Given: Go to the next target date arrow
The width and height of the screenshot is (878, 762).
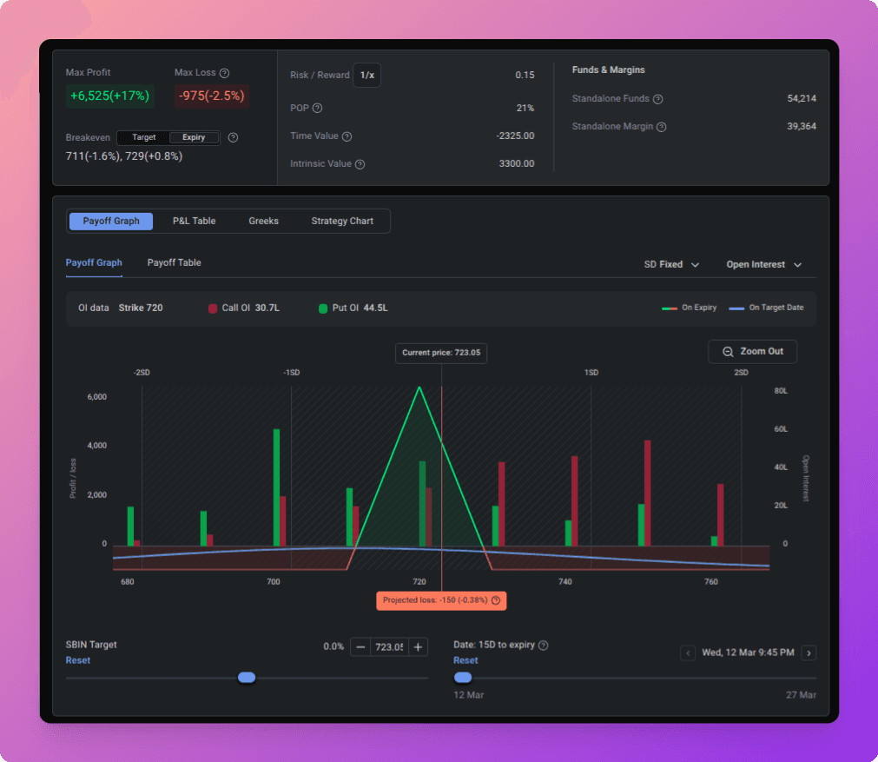Looking at the screenshot, I should tap(809, 653).
